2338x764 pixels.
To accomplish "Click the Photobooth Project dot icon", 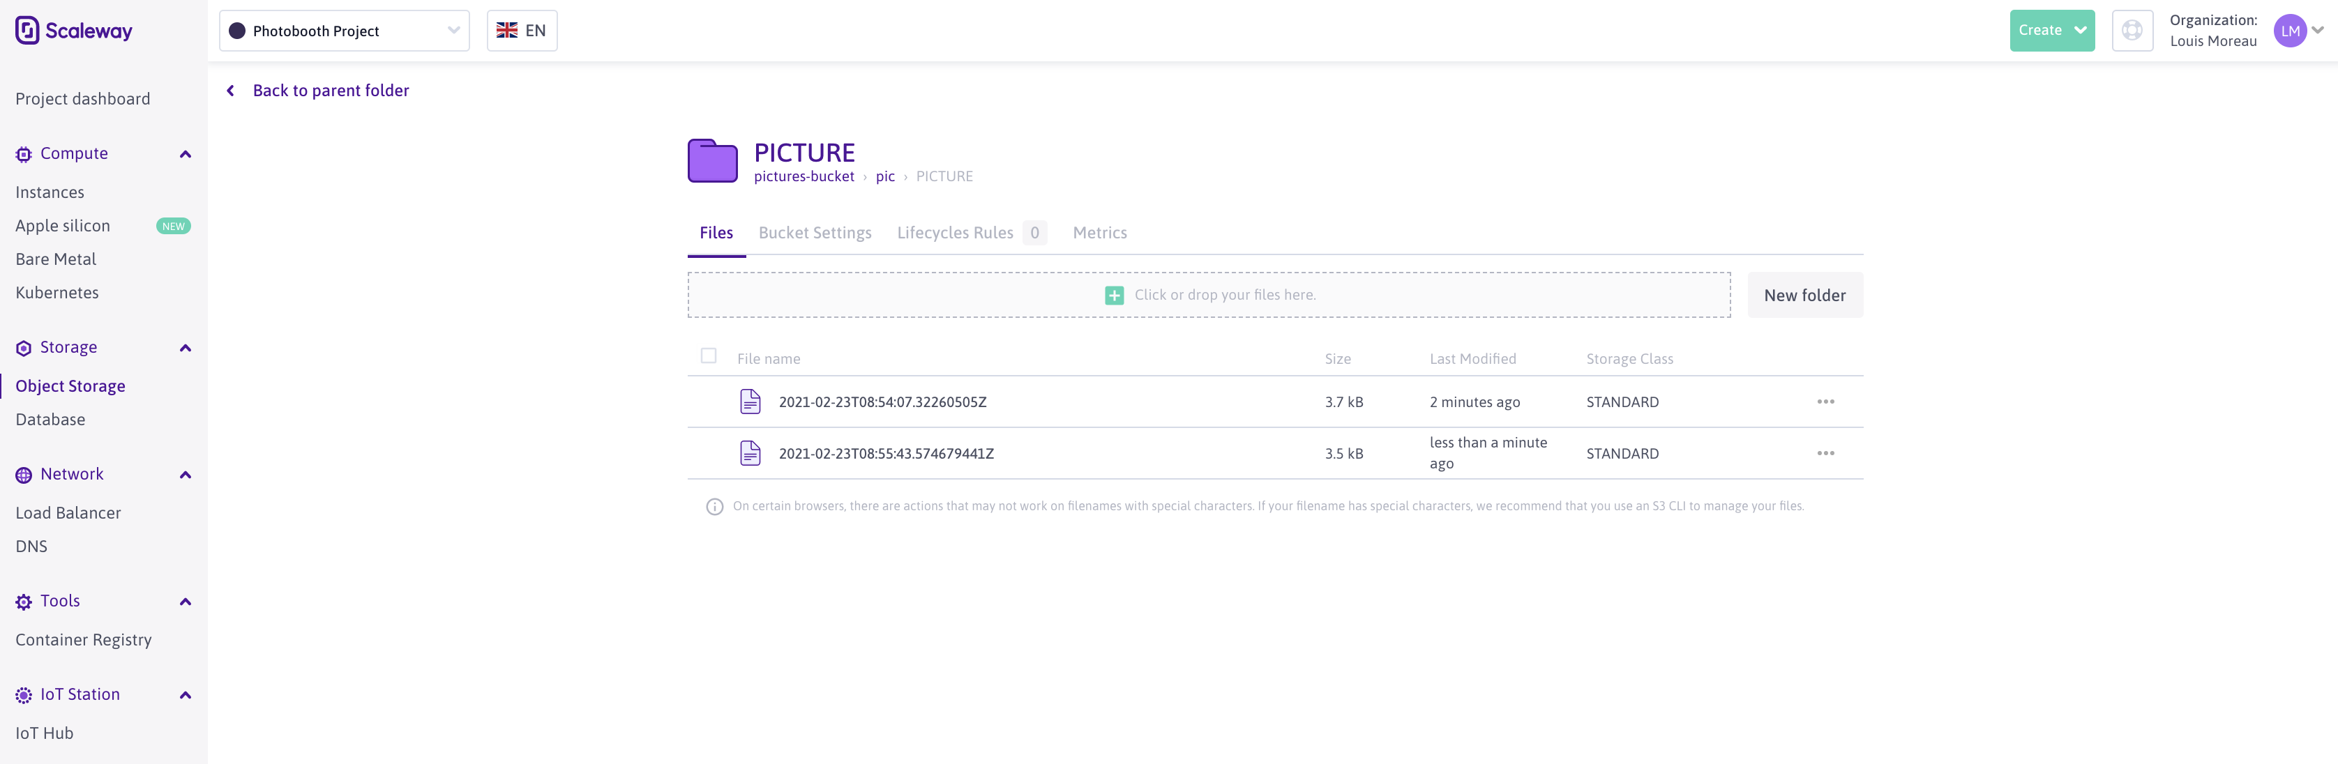I will (x=237, y=31).
